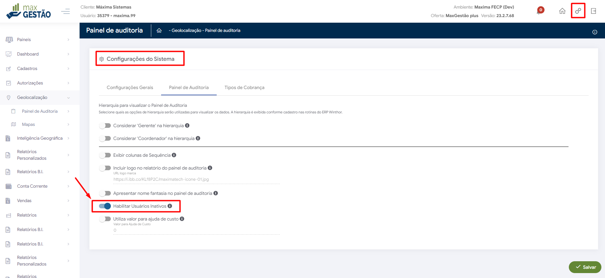Click the Cadastros edit icon
Viewport: 605px width, 278px height.
9,69
